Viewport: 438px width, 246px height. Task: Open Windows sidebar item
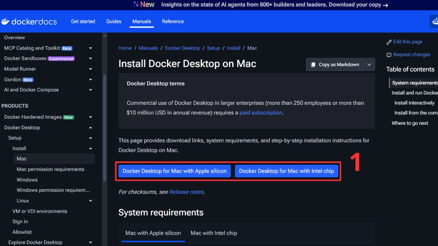pyautogui.click(x=27, y=180)
